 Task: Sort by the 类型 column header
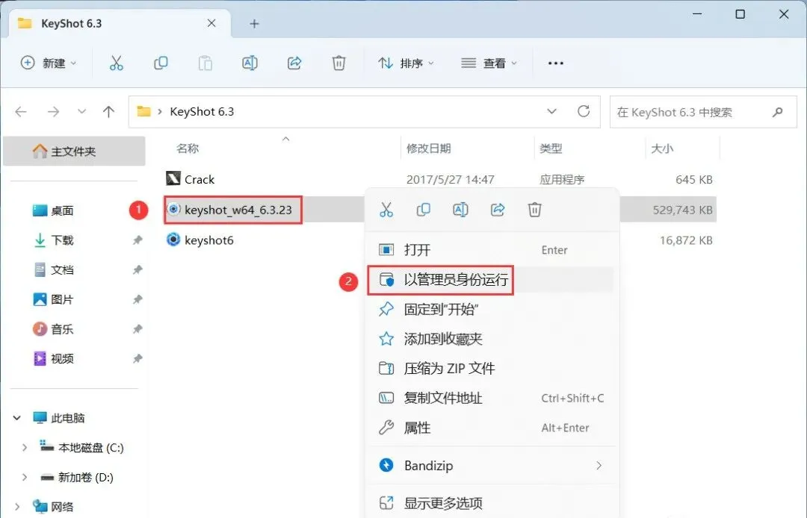pyautogui.click(x=550, y=149)
